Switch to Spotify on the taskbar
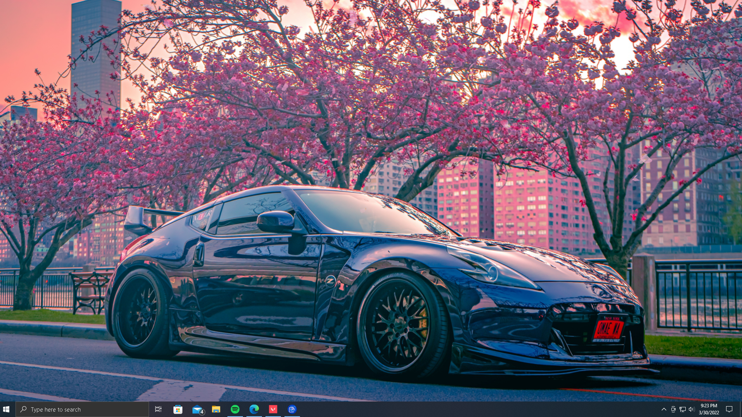The width and height of the screenshot is (742, 417). click(x=235, y=409)
